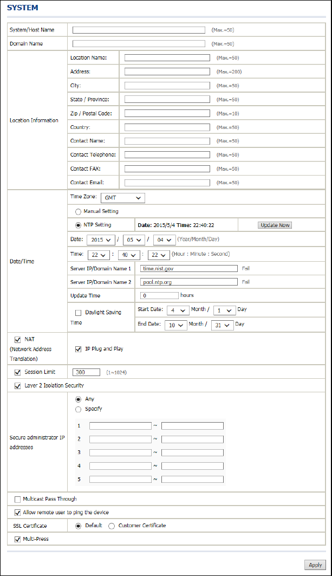
Task: Click the Contact Email input field
Action: click(167, 183)
